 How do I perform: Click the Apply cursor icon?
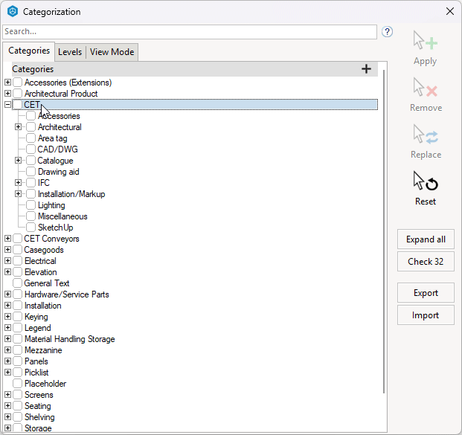pyautogui.click(x=425, y=40)
